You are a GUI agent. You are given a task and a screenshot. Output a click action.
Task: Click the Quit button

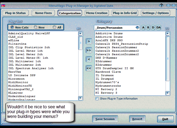click(165, 119)
